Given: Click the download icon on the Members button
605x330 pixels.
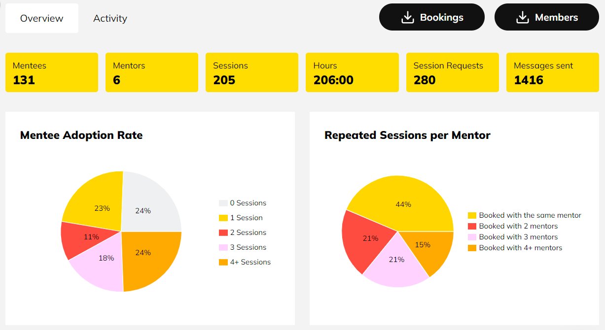Looking at the screenshot, I should click(522, 18).
